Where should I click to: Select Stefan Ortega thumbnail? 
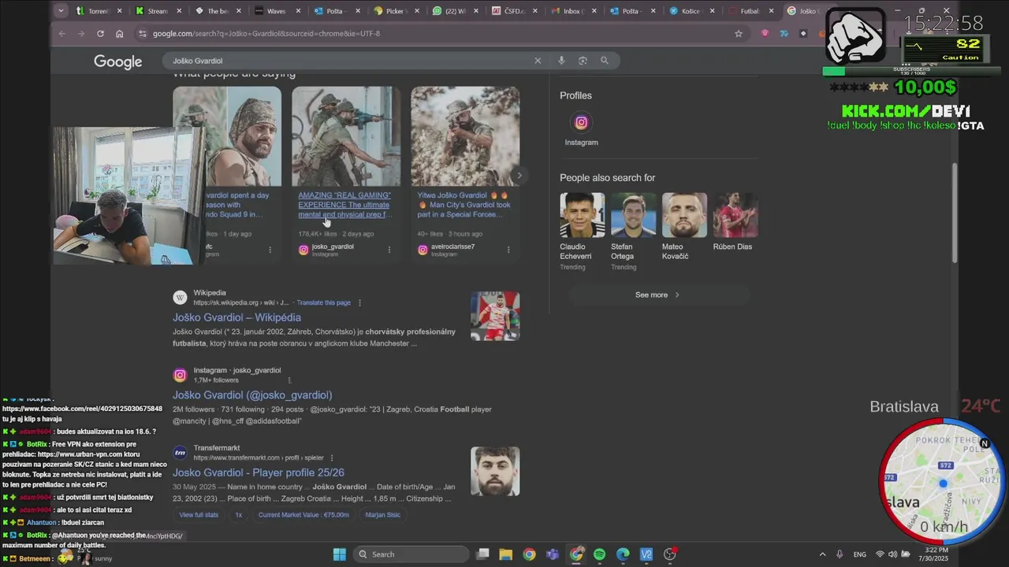pyautogui.click(x=633, y=215)
